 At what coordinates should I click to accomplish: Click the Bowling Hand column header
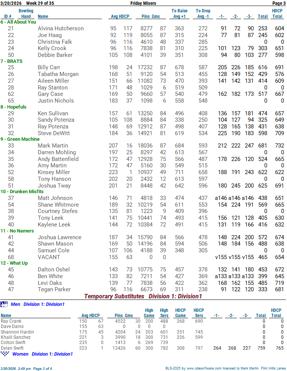tap(26, 13)
